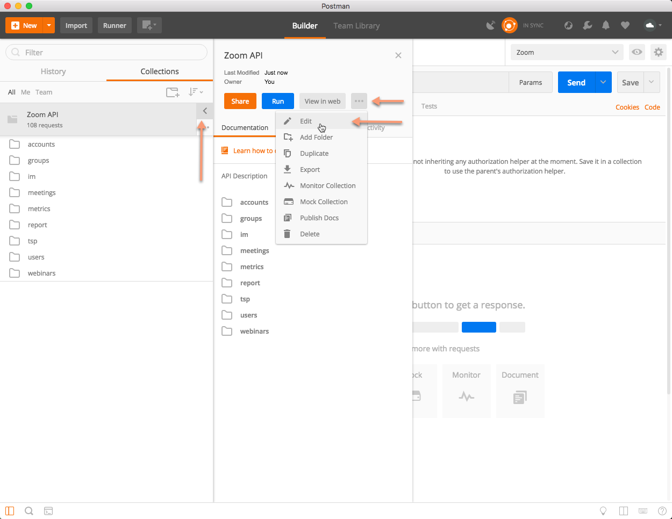Choose Publish Docs from the menu
Screen dimensions: 672x519
321,218
